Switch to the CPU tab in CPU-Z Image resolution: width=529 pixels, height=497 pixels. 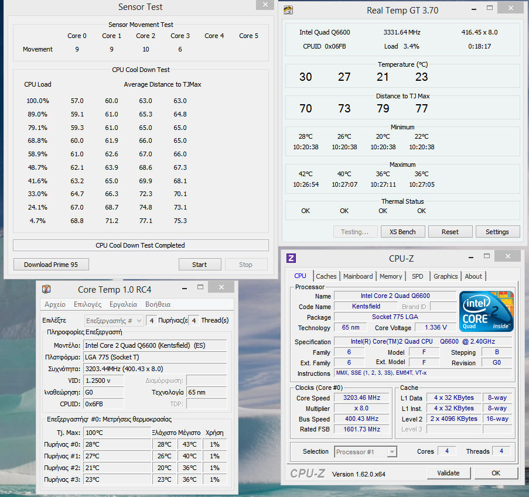click(300, 276)
